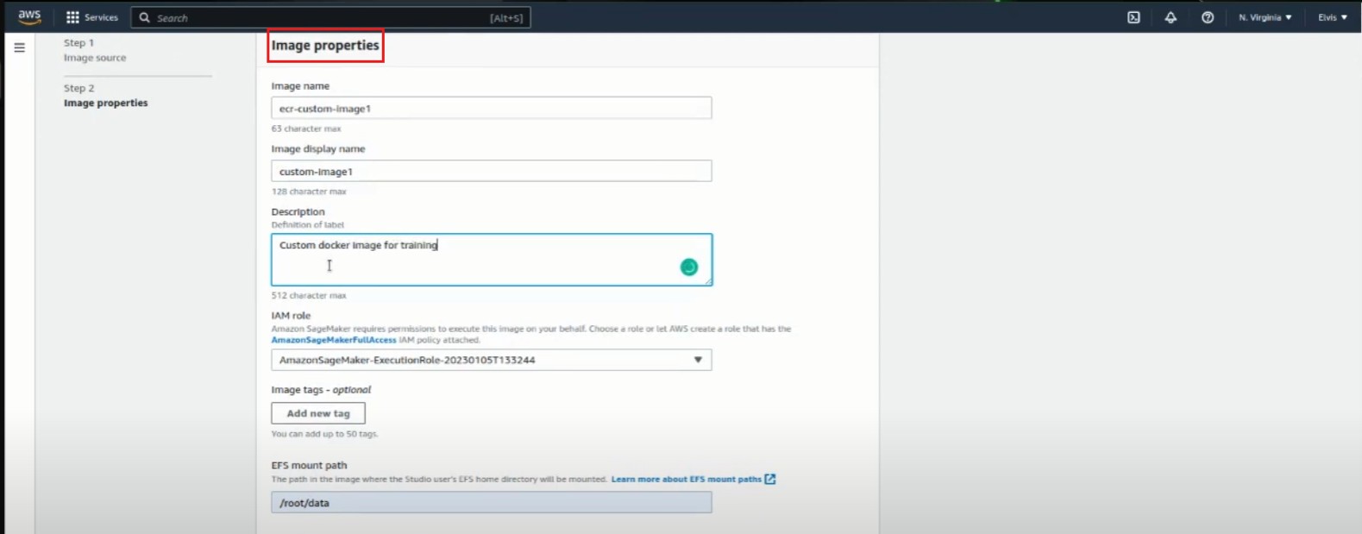Open Learn more about EFS mount paths
Viewport: 1362px width, 534px height.
click(x=686, y=479)
